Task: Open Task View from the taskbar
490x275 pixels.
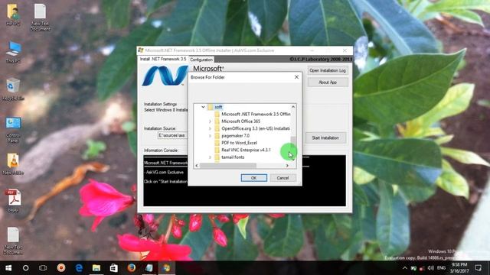Action: tap(43, 268)
